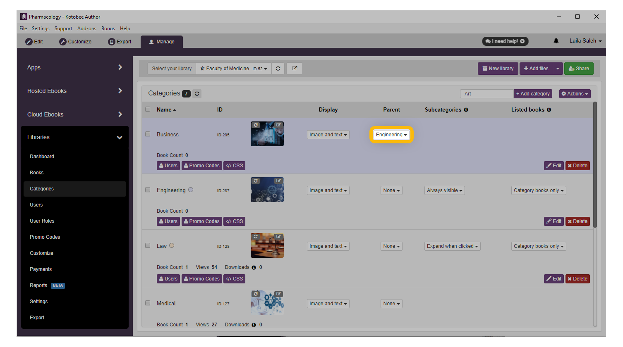
Task: Open the Faculty of Medicine library dropdown
Action: tap(234, 69)
